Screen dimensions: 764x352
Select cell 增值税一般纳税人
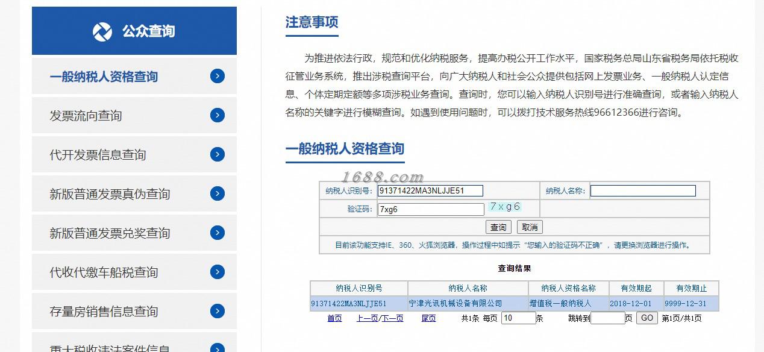click(x=569, y=303)
